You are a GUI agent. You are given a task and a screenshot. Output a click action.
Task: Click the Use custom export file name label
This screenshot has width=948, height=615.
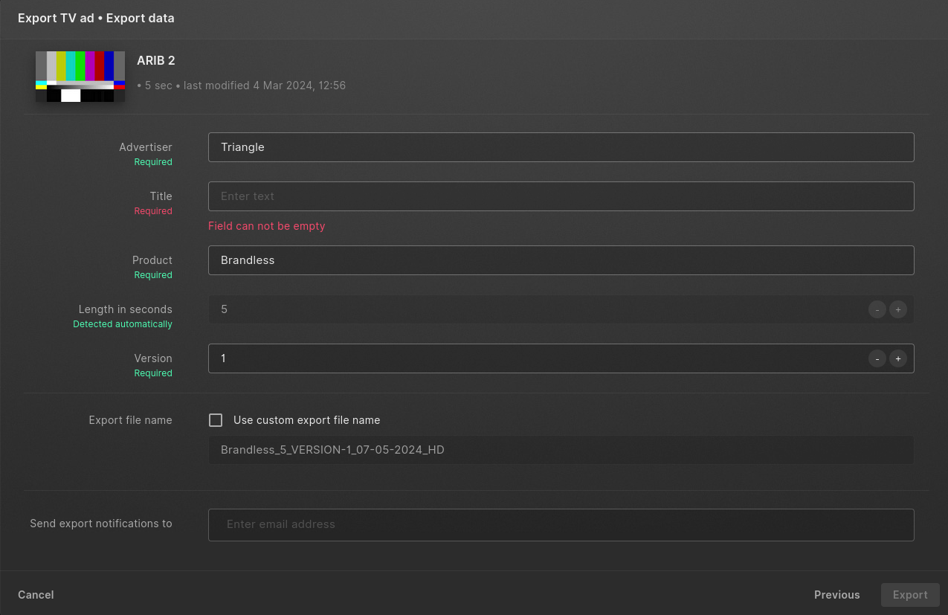306,420
